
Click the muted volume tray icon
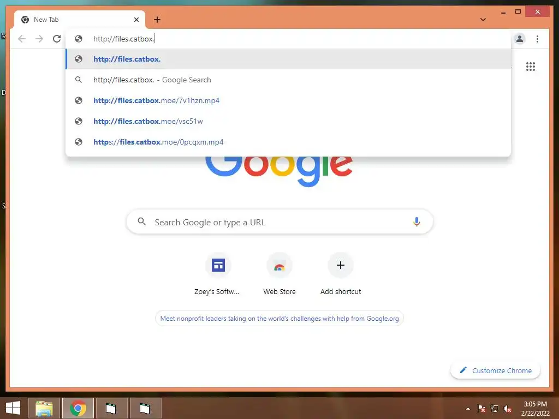508,408
